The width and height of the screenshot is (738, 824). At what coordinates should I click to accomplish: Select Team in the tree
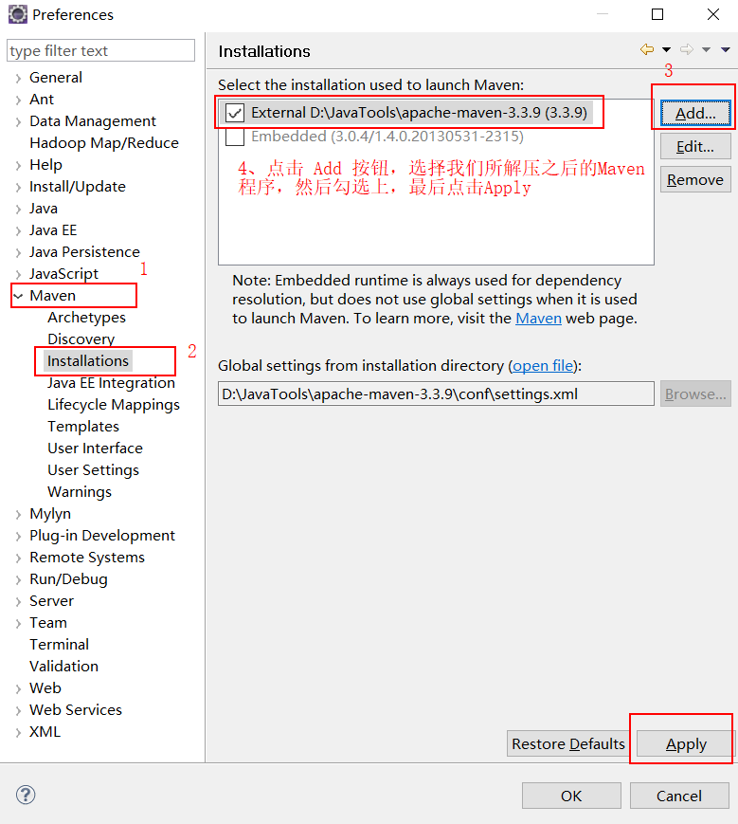click(47, 623)
